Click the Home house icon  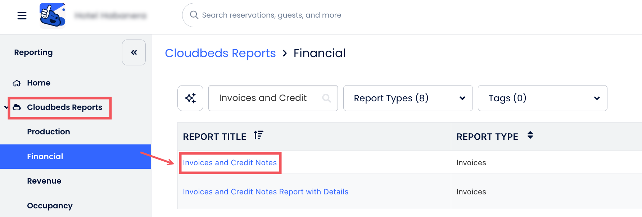tap(17, 83)
